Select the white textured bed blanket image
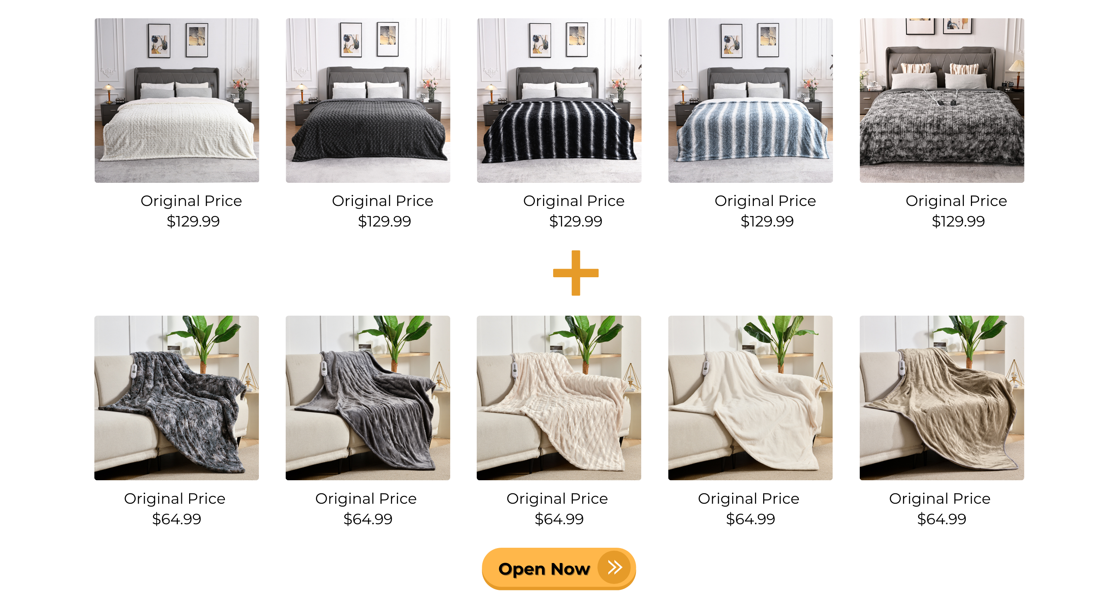This screenshot has width=1119, height=597. (x=177, y=100)
